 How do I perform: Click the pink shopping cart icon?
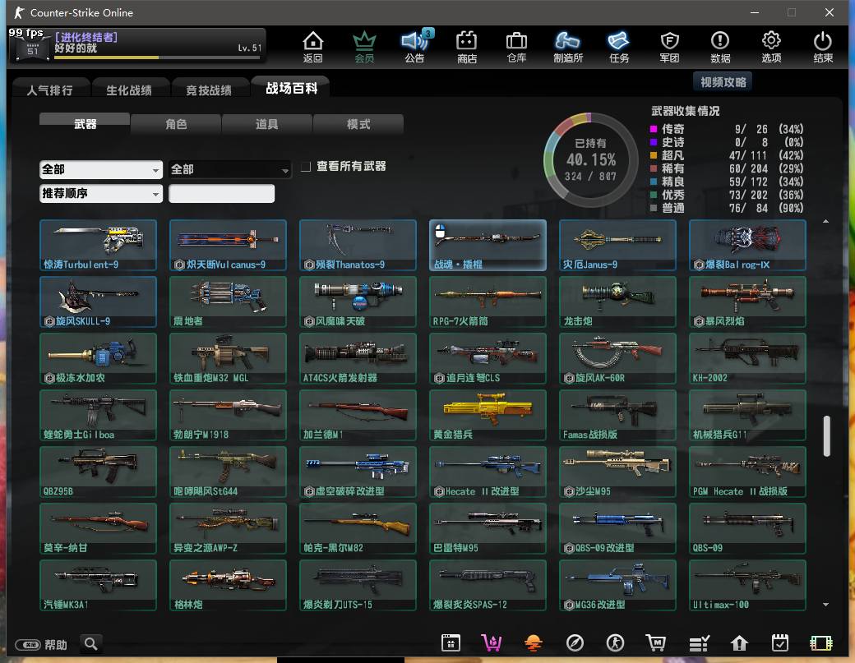point(492,643)
